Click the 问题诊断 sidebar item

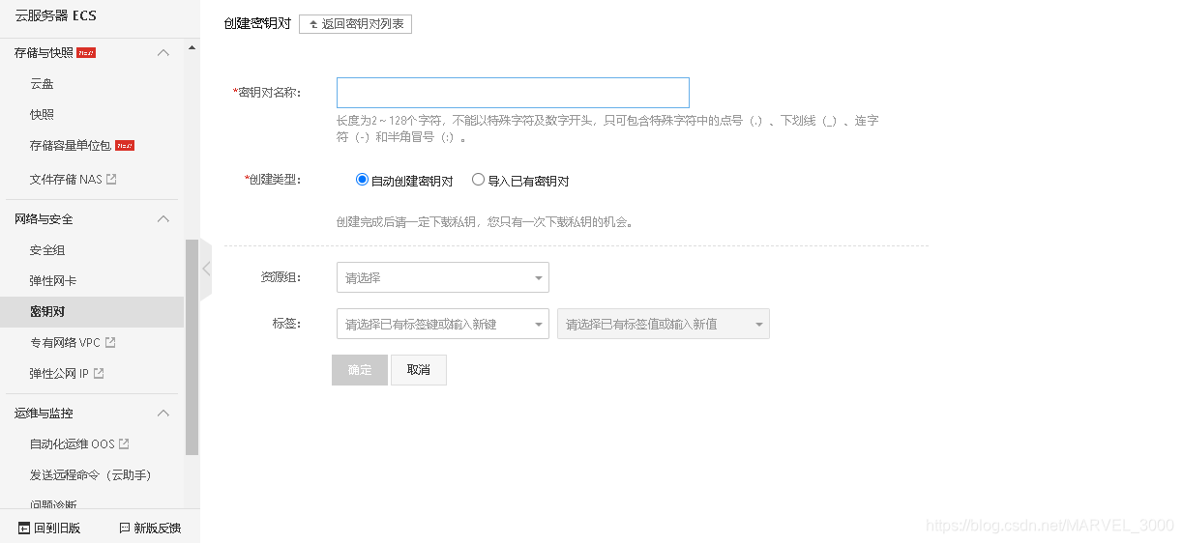pyautogui.click(x=53, y=504)
